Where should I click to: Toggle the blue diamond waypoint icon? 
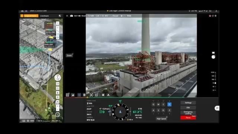(x=79, y=95)
